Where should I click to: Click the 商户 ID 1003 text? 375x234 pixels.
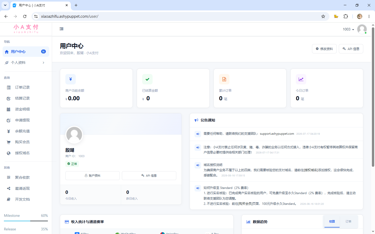pos(75,156)
